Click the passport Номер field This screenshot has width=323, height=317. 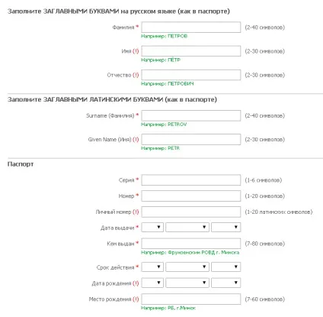[191, 196]
